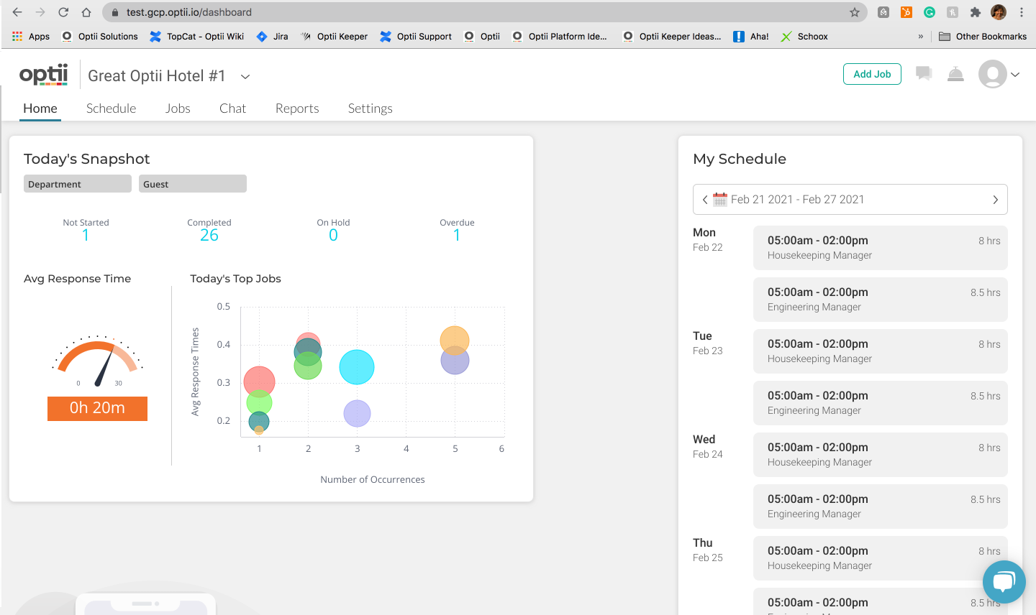The width and height of the screenshot is (1036, 615).
Task: Open Mon Feb 22 Engineering Manager shift
Action: 881,300
